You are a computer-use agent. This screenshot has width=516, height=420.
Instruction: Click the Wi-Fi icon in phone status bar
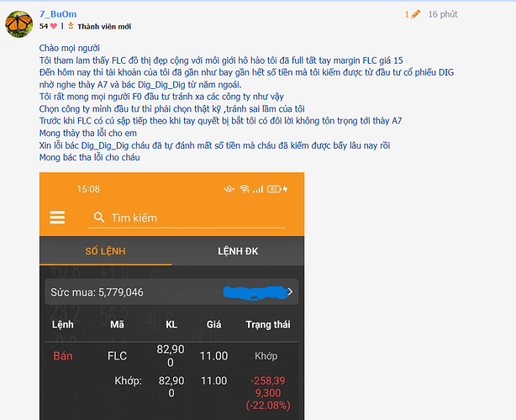coord(245,189)
